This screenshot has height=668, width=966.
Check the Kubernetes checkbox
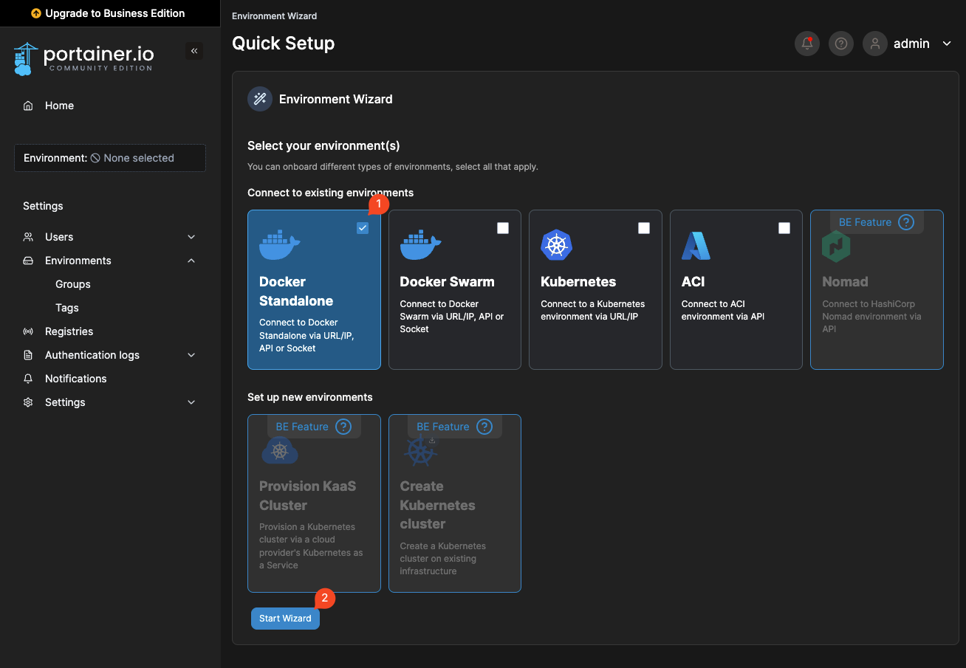(x=644, y=228)
